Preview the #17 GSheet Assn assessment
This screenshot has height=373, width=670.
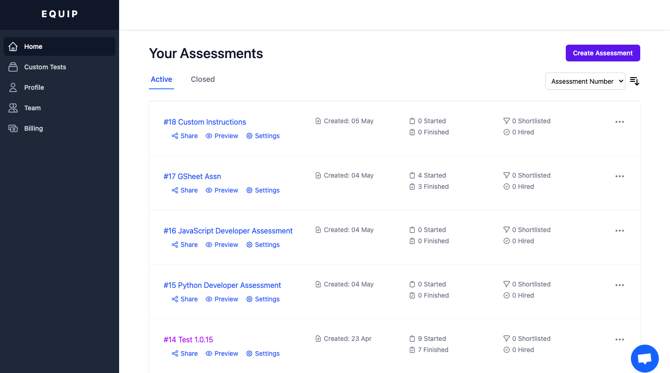(x=222, y=190)
